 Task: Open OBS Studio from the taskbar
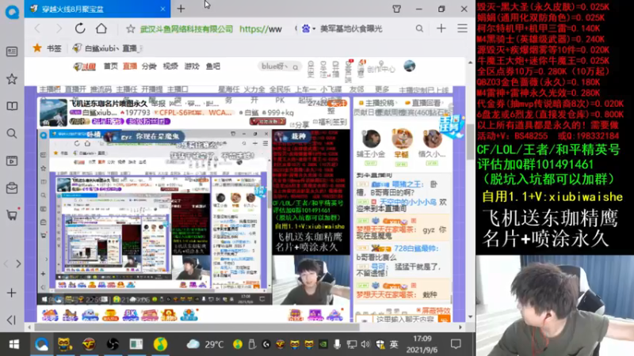(x=113, y=344)
